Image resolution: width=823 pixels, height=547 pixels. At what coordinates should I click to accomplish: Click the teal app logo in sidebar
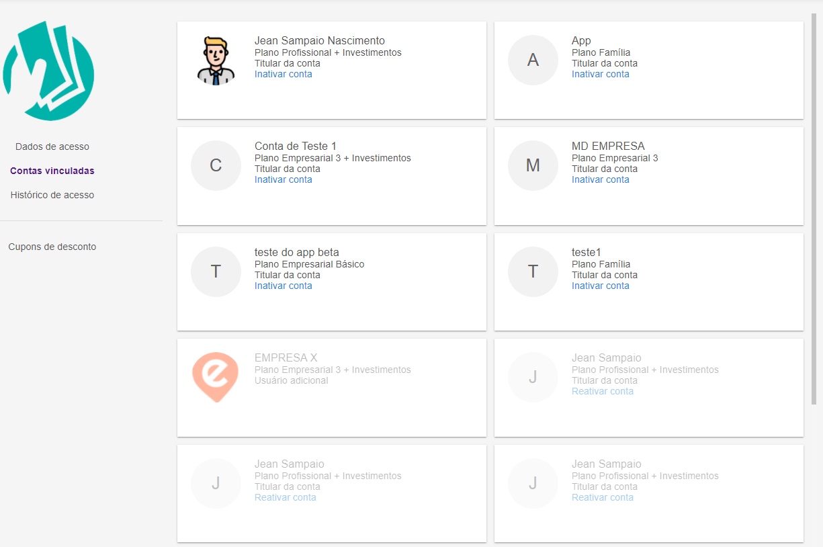coord(48,71)
